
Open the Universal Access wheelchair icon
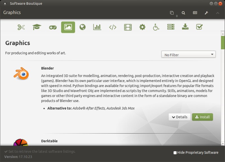156,27
